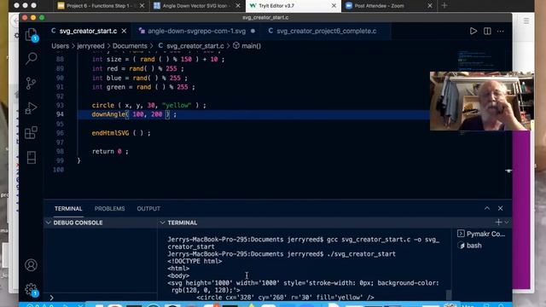Open the OUTPUT panel tab
Screen dimensions: 546x307
tap(148, 208)
